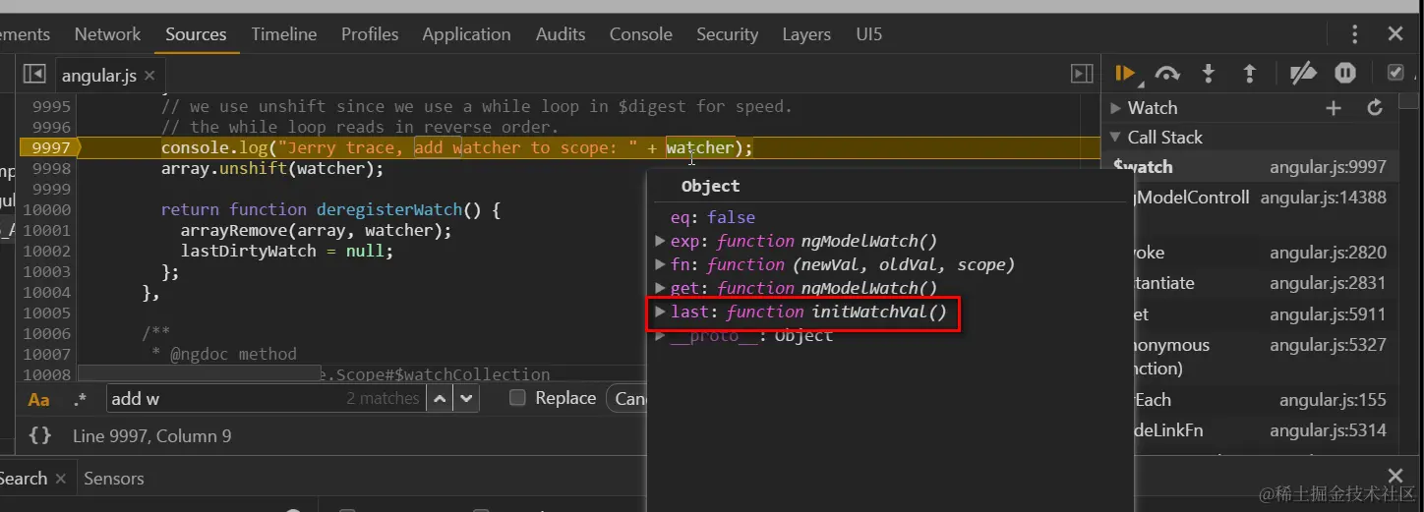Image resolution: width=1424 pixels, height=512 pixels.
Task: Open the UI5 tab
Action: pyautogui.click(x=869, y=34)
